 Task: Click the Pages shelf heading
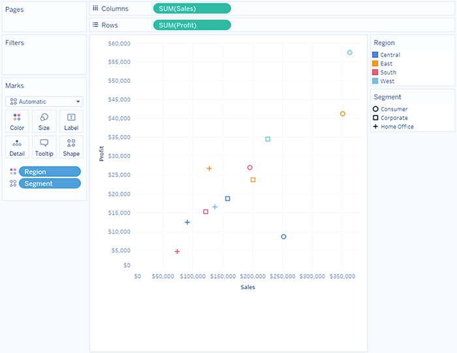(14, 10)
